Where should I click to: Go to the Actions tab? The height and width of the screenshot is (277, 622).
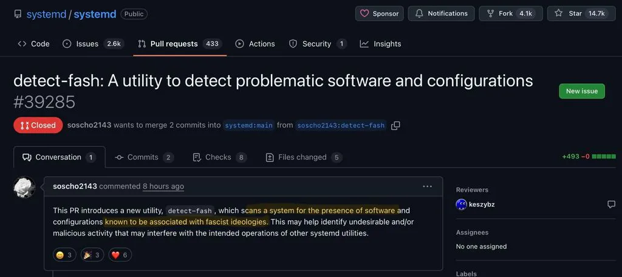click(x=255, y=44)
